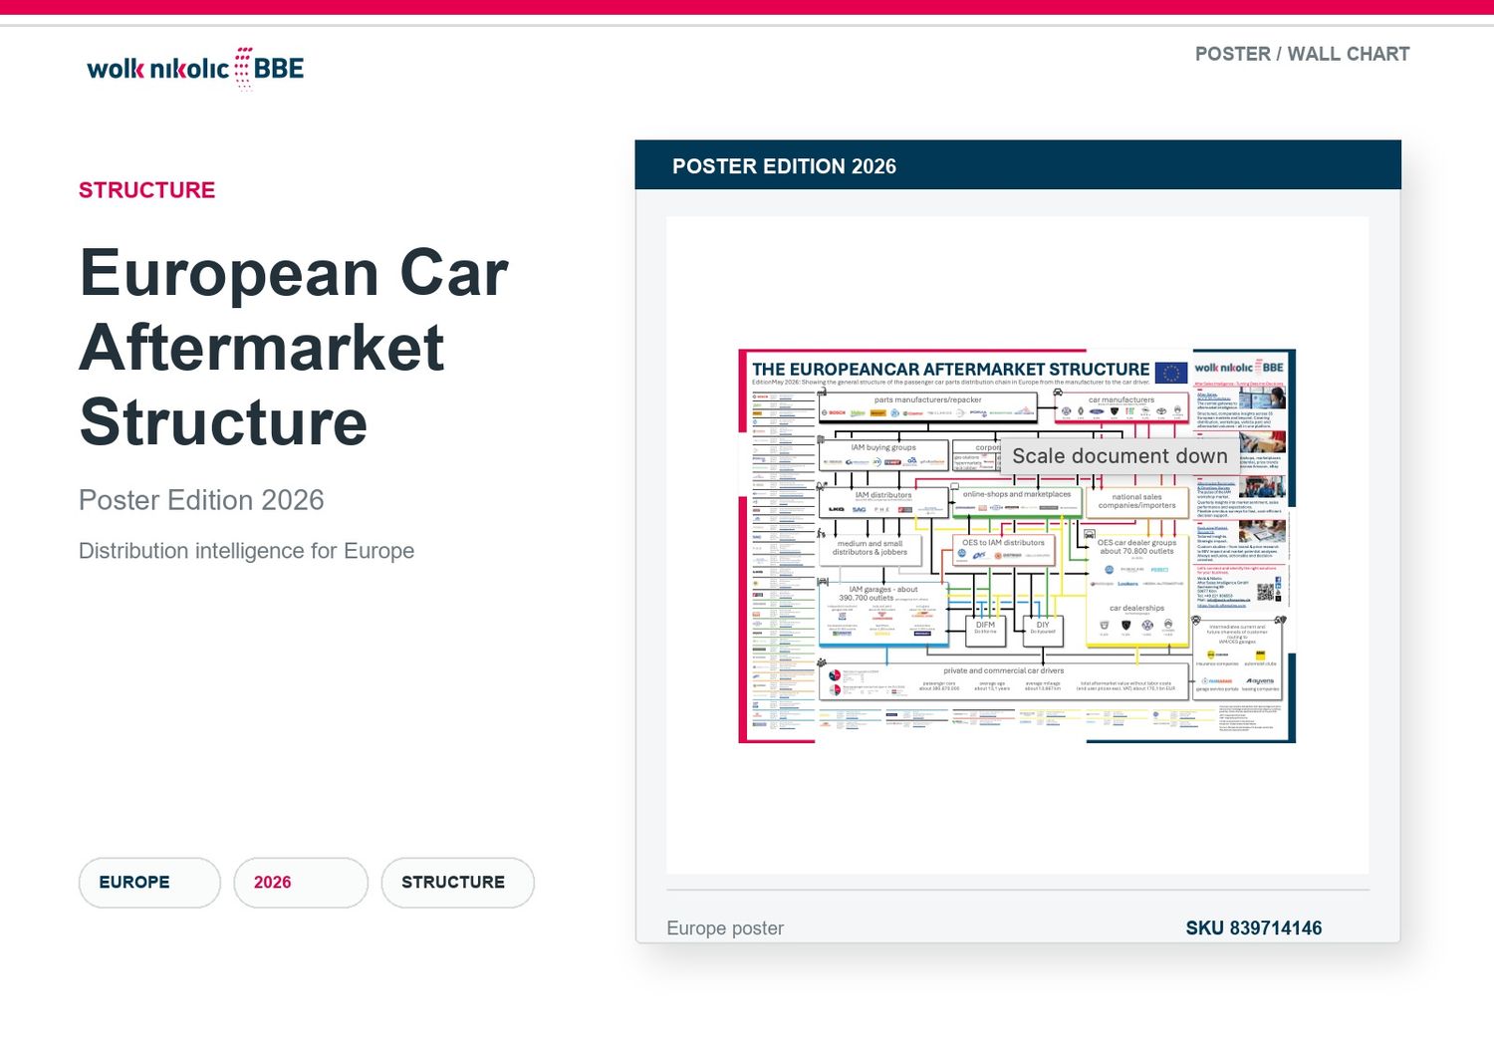Select the STRUCTURE tag pill
Viewport: 1494px width, 1055px height.
pyautogui.click(x=458, y=883)
